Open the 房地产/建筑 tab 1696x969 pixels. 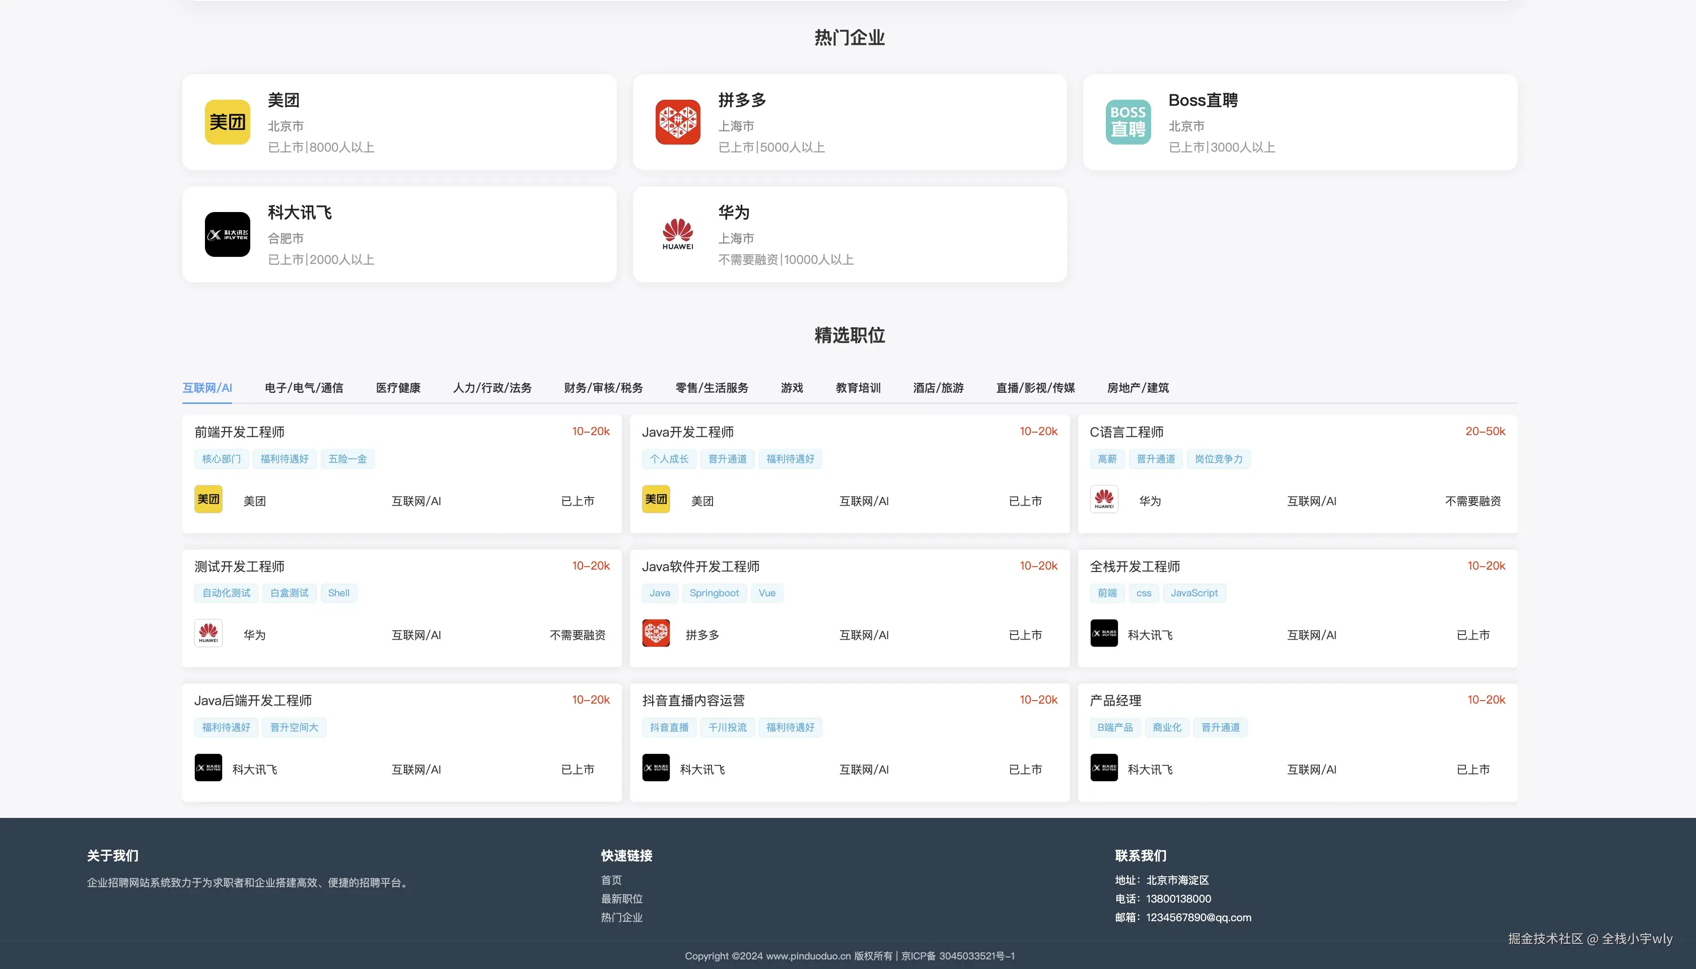pos(1137,388)
